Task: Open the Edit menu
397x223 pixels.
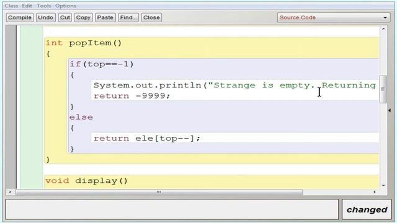Action: coord(27,6)
